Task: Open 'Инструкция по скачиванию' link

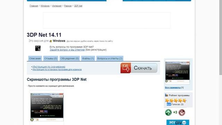Action: (x=49, y=67)
